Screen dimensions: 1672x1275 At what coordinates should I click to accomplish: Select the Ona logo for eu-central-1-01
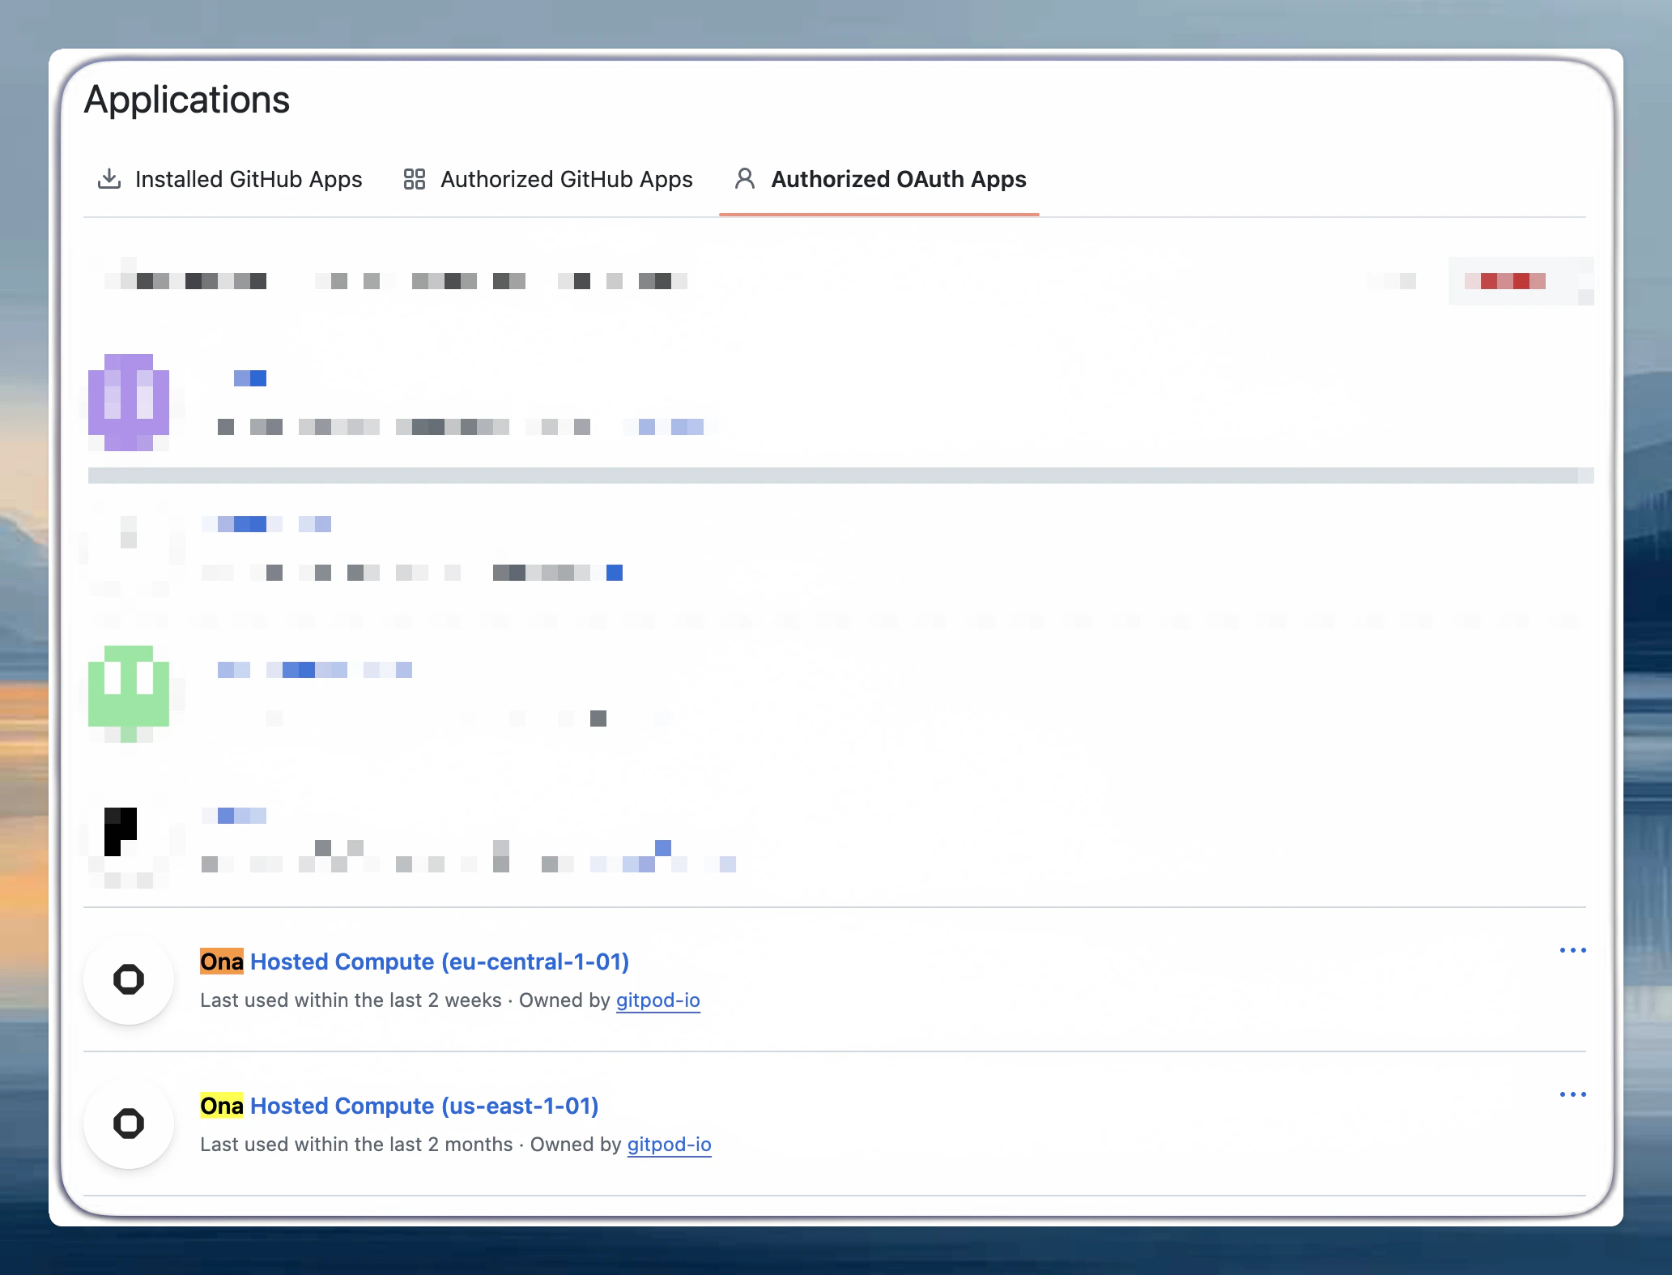click(x=128, y=979)
